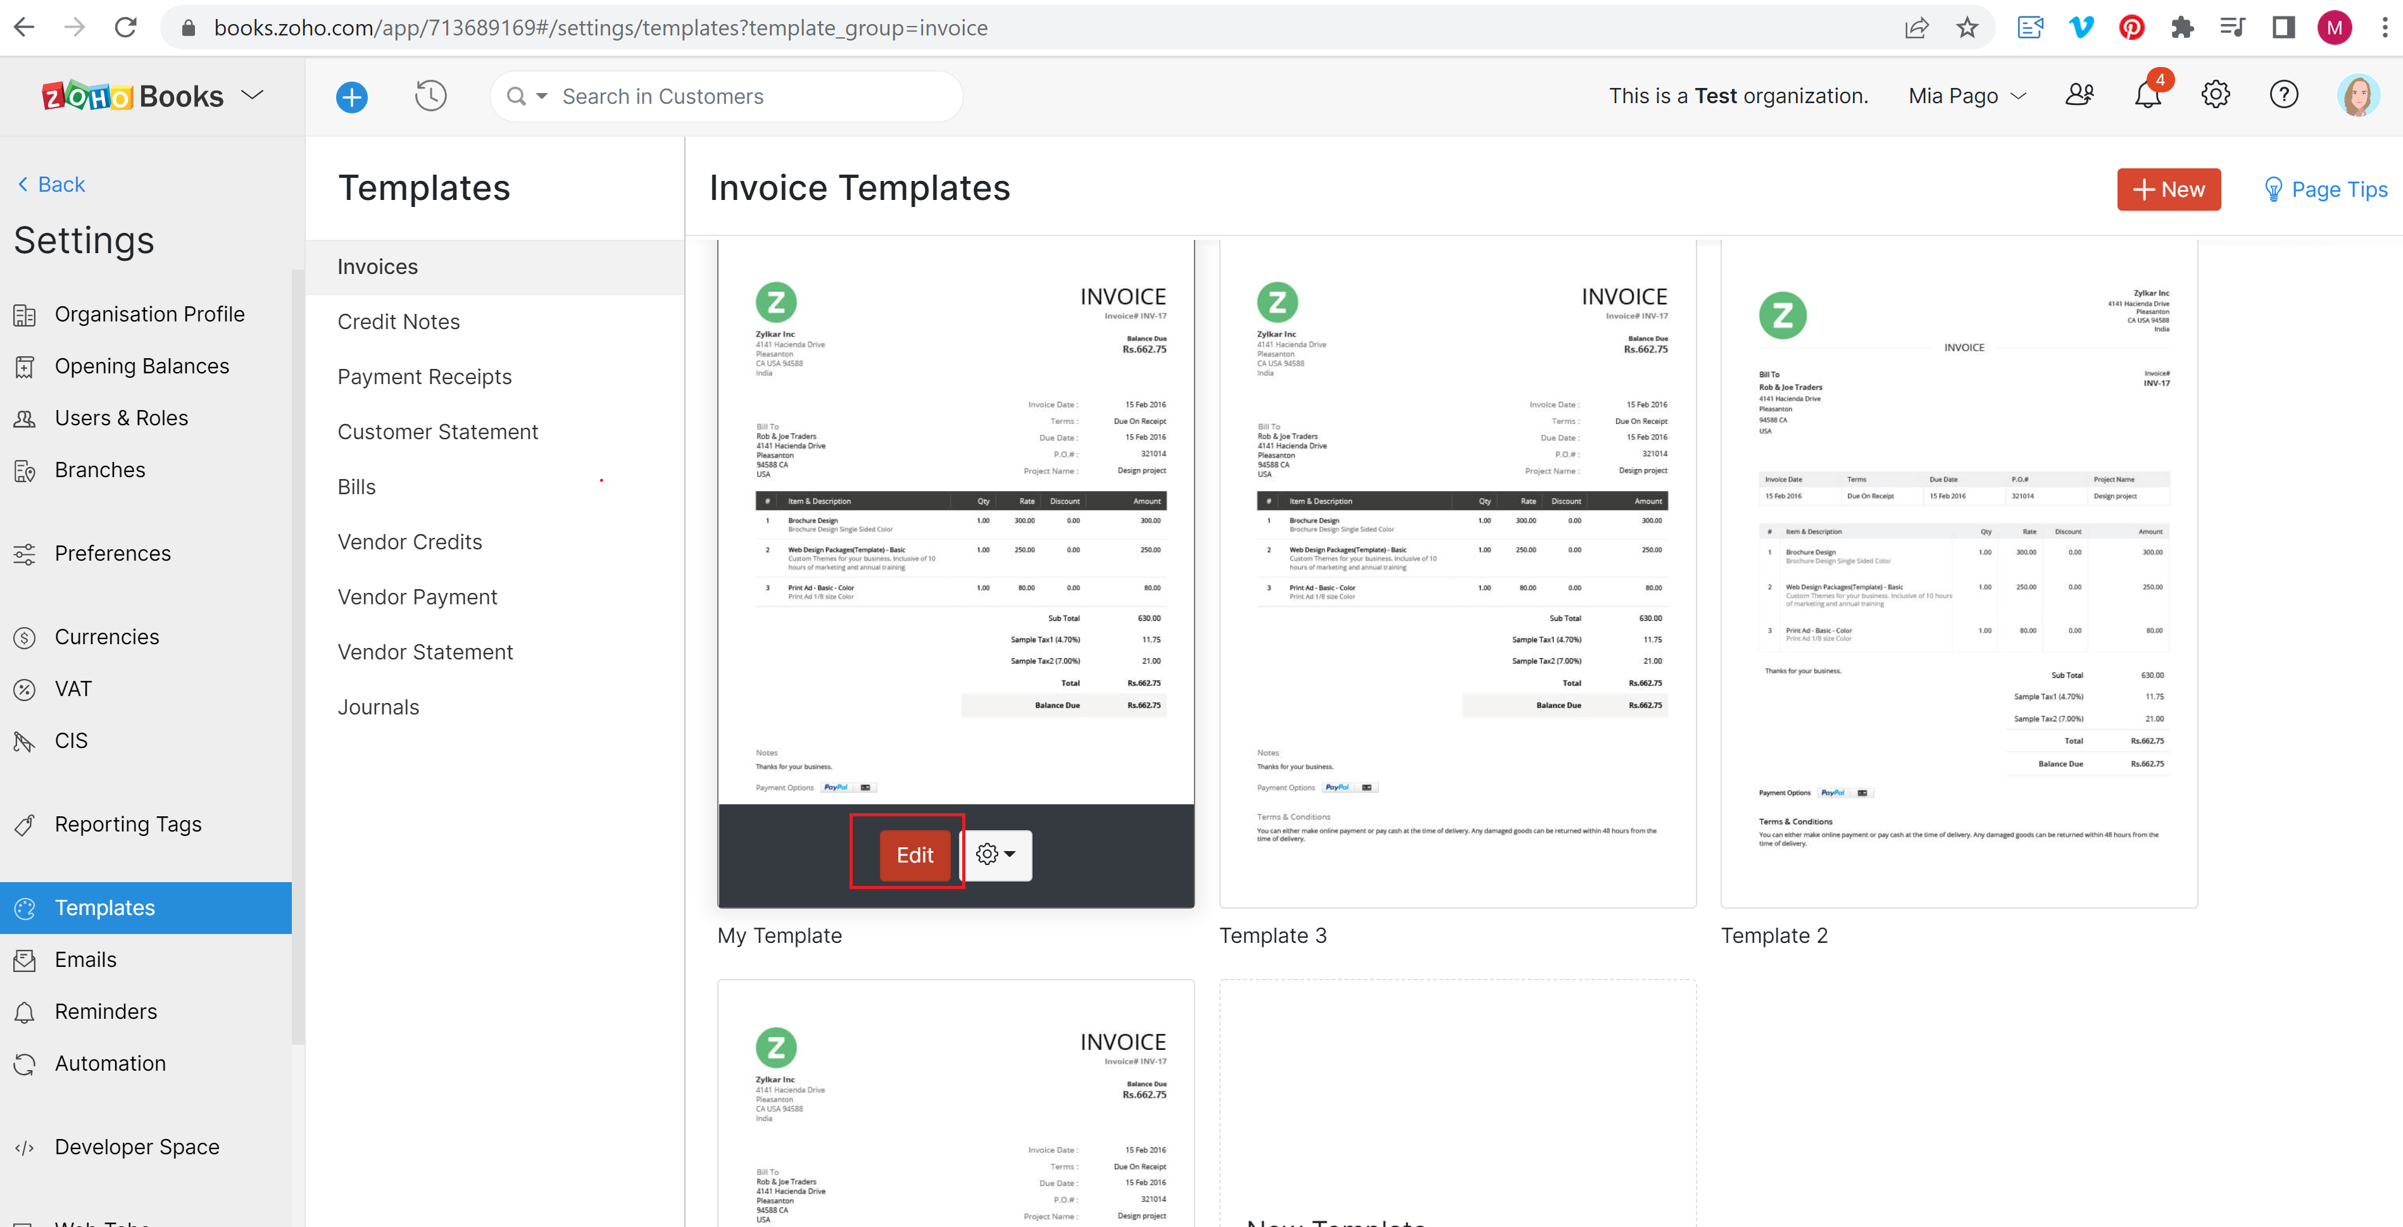Open Opening Balances settings
2403x1227 pixels.
tap(146, 366)
